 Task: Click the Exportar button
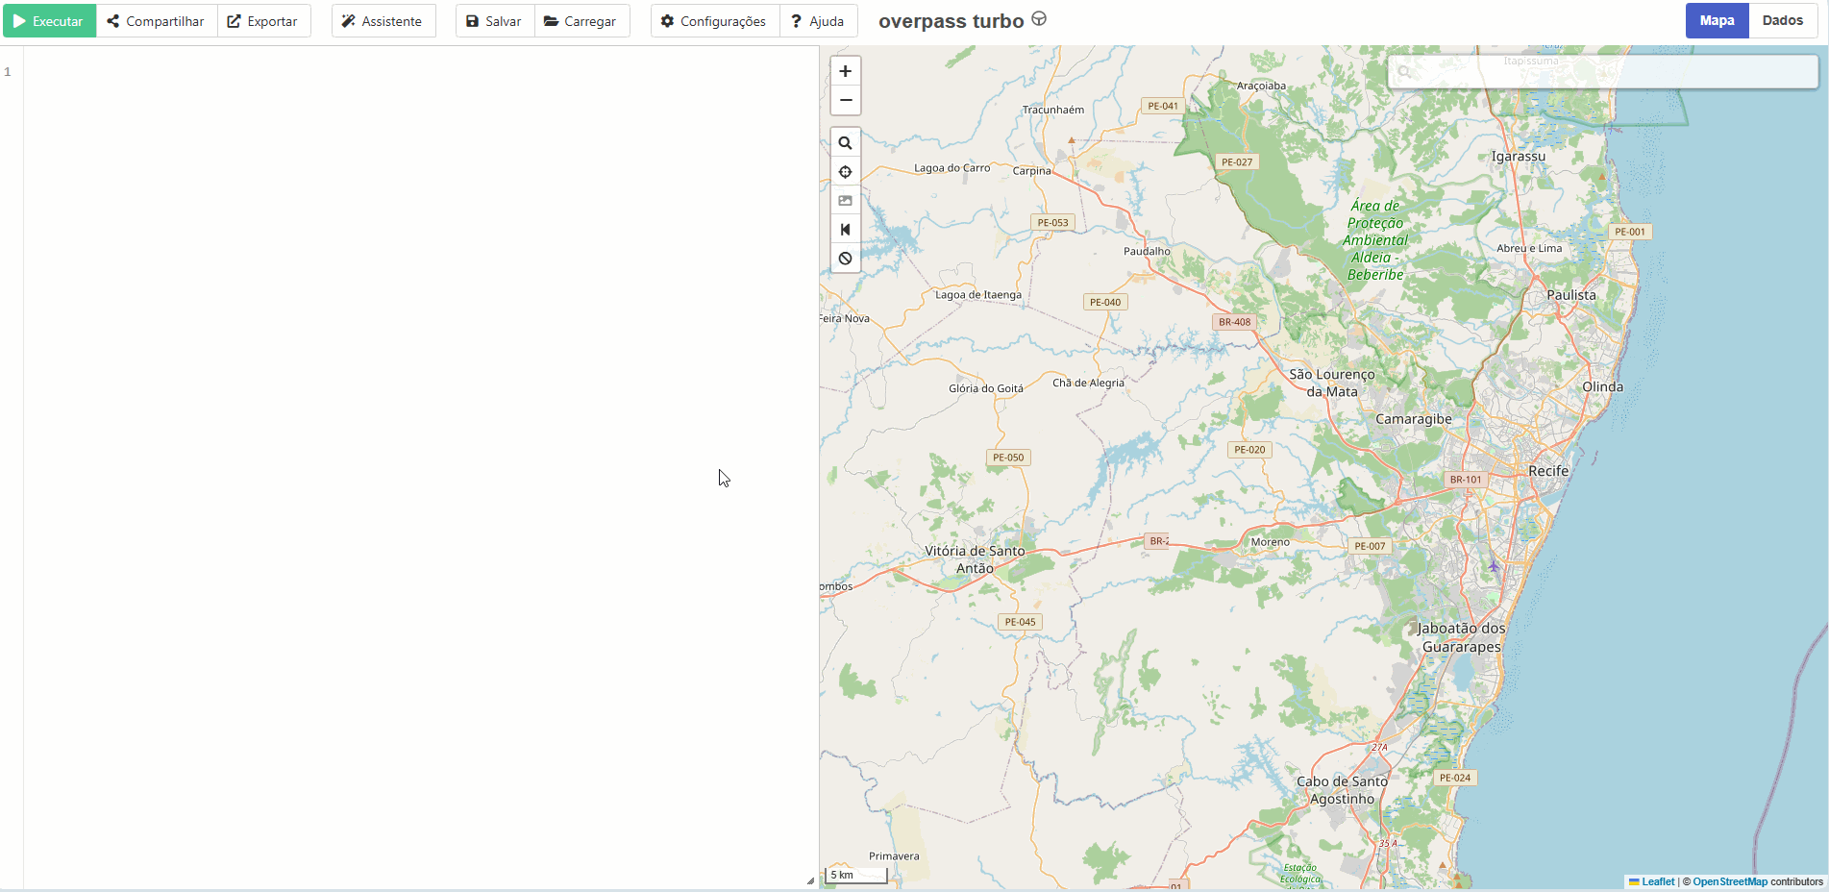[263, 21]
